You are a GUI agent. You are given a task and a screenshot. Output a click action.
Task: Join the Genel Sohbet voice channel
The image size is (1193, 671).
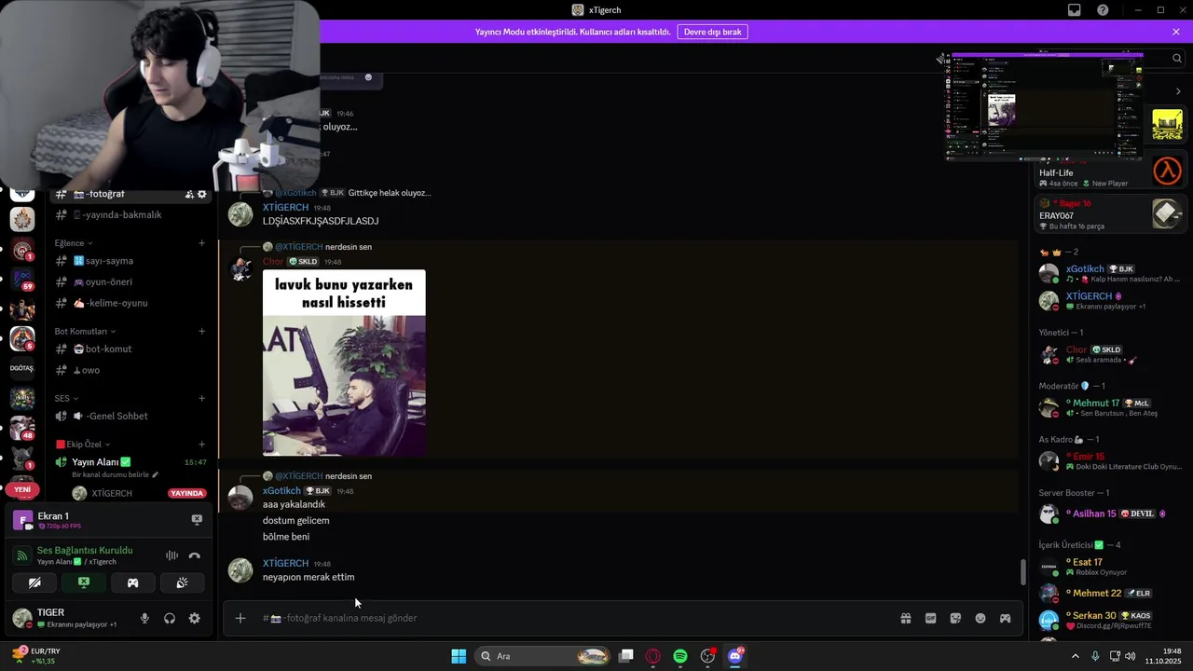(130, 417)
